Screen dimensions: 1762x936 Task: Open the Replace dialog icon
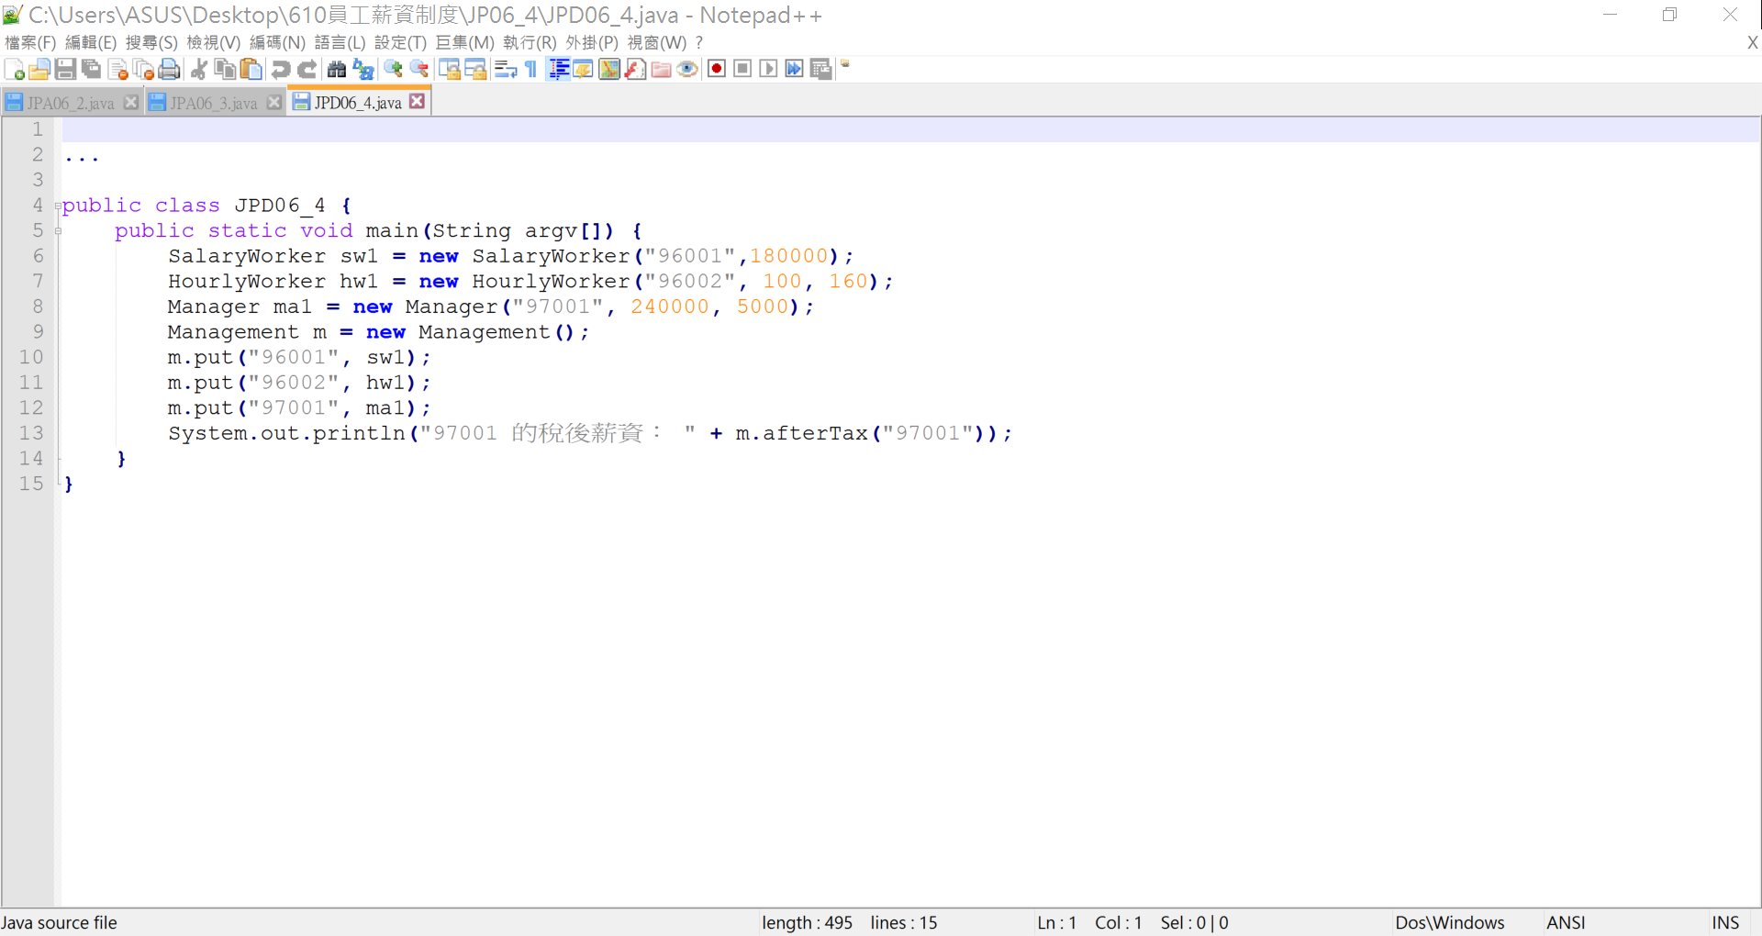pos(363,70)
